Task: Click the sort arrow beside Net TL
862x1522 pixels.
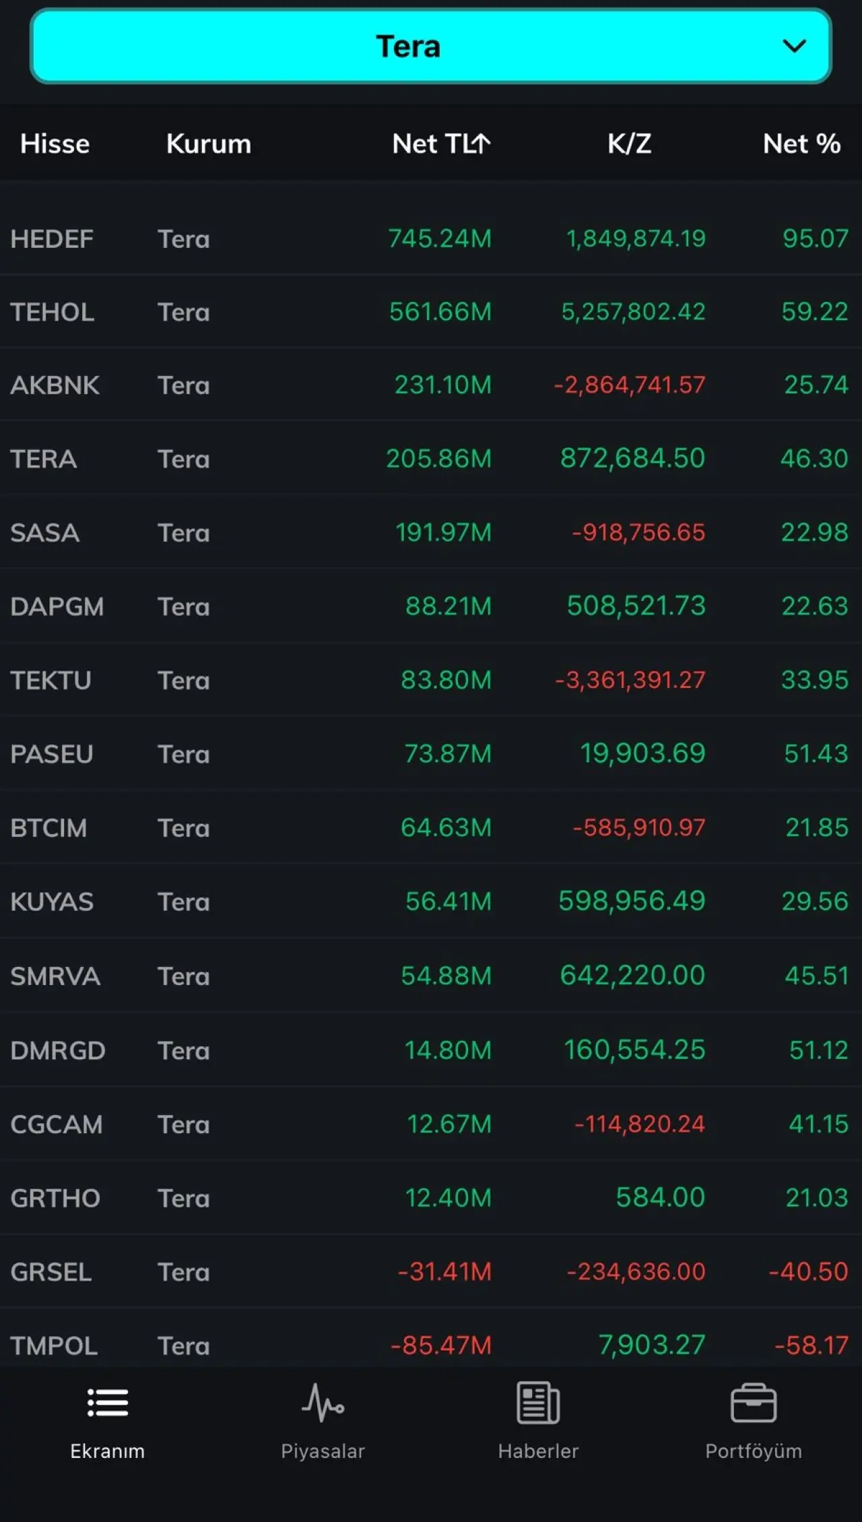Action: 481,144
